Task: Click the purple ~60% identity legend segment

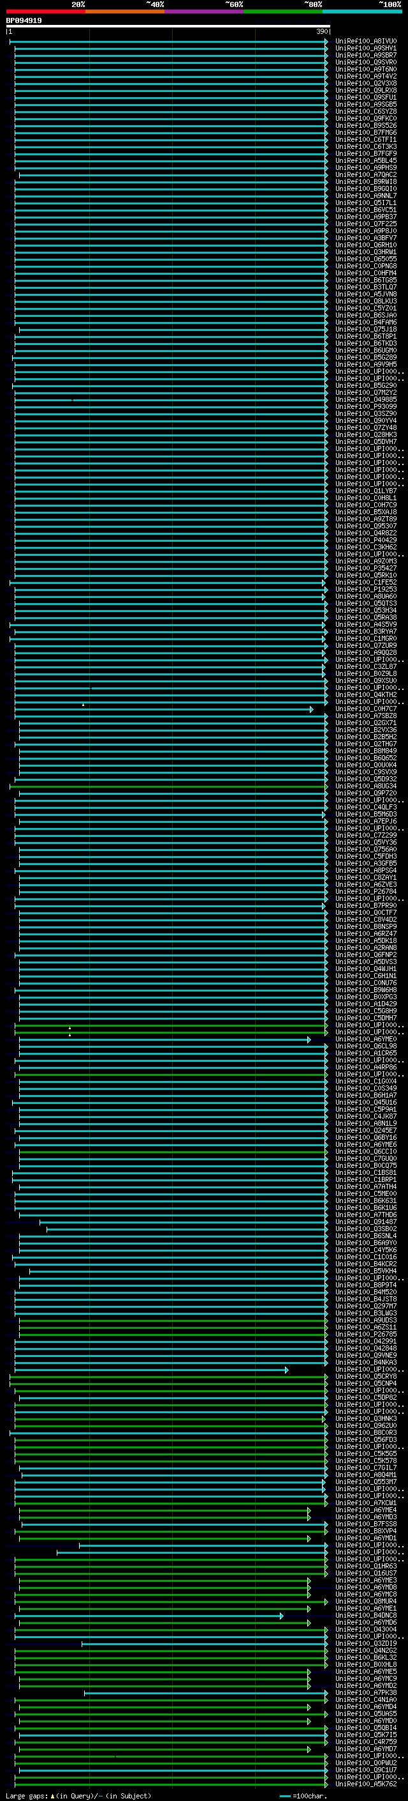Action: tap(203, 11)
